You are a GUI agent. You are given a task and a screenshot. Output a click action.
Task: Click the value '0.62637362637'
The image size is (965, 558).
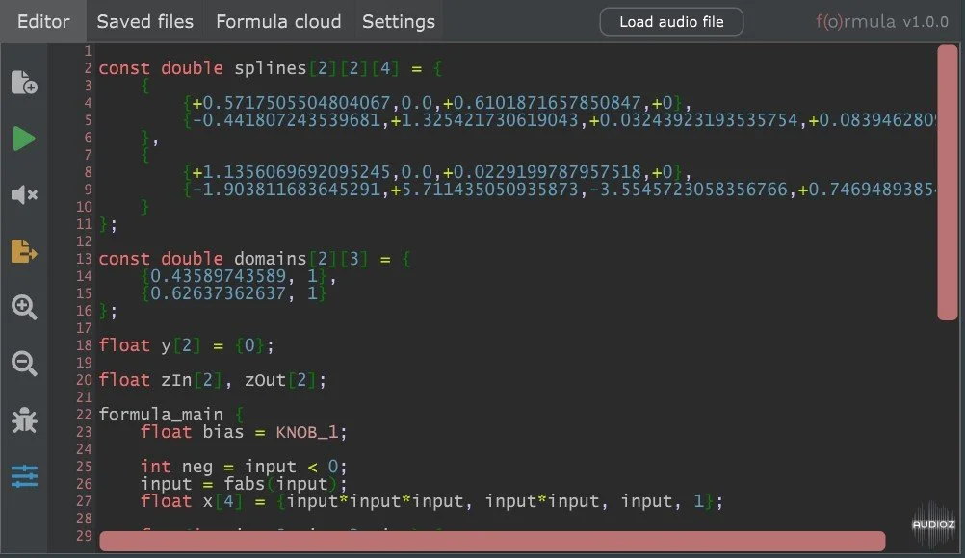(218, 293)
